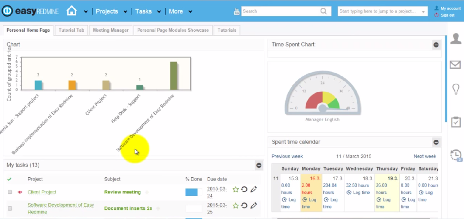
Task: Tick checkbox for Software Development task row
Action: [x=10, y=208]
